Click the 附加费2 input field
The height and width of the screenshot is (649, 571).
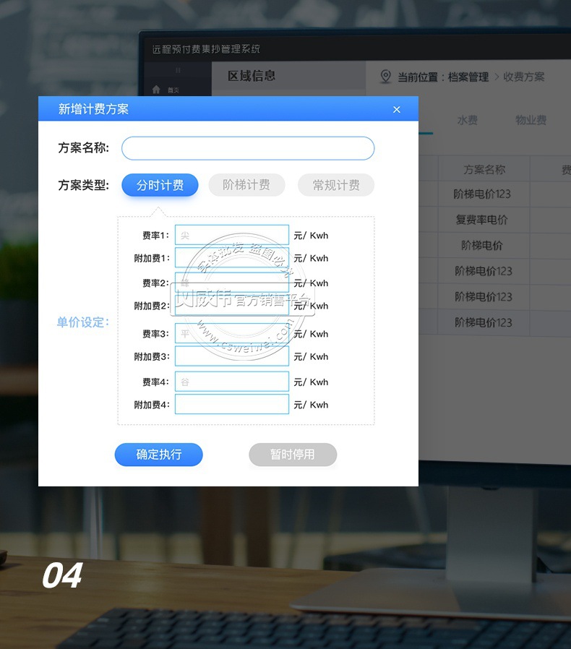(232, 306)
